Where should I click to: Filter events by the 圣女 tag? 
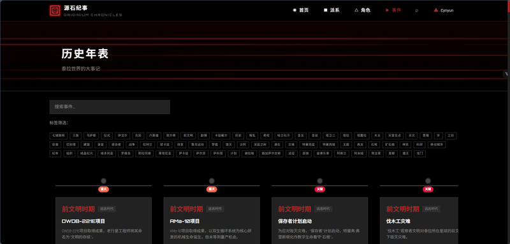301,136
